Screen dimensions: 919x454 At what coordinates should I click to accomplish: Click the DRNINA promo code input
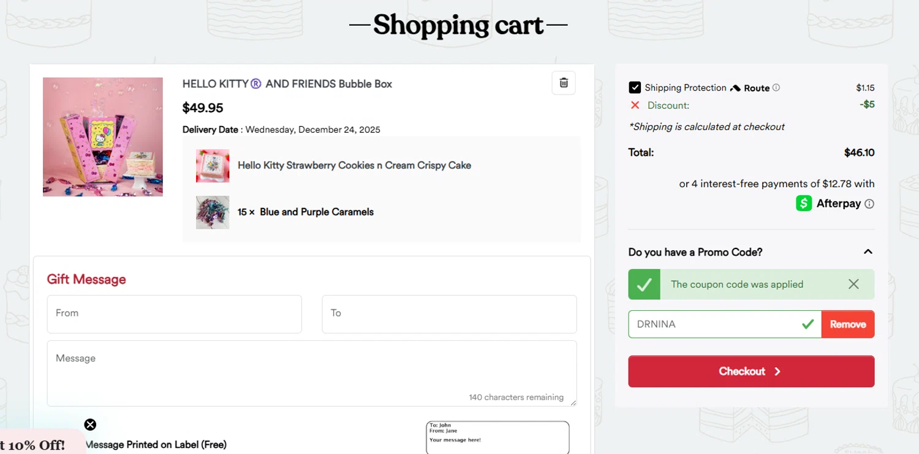[x=714, y=324]
